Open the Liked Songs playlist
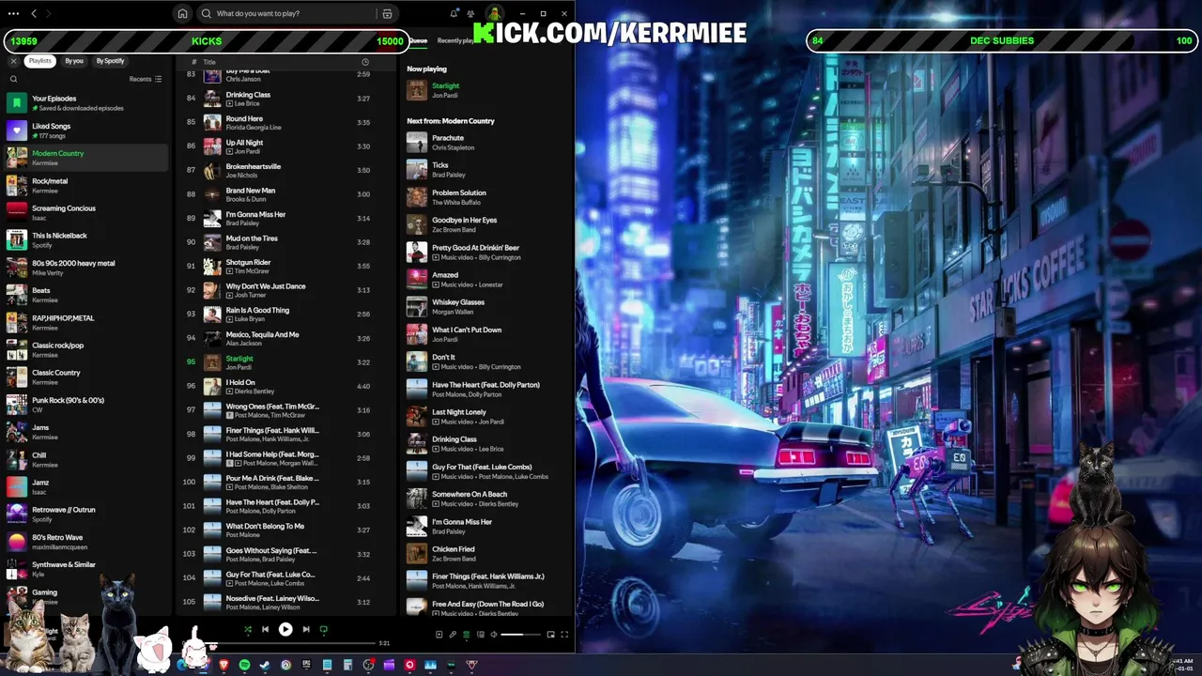 click(86, 131)
